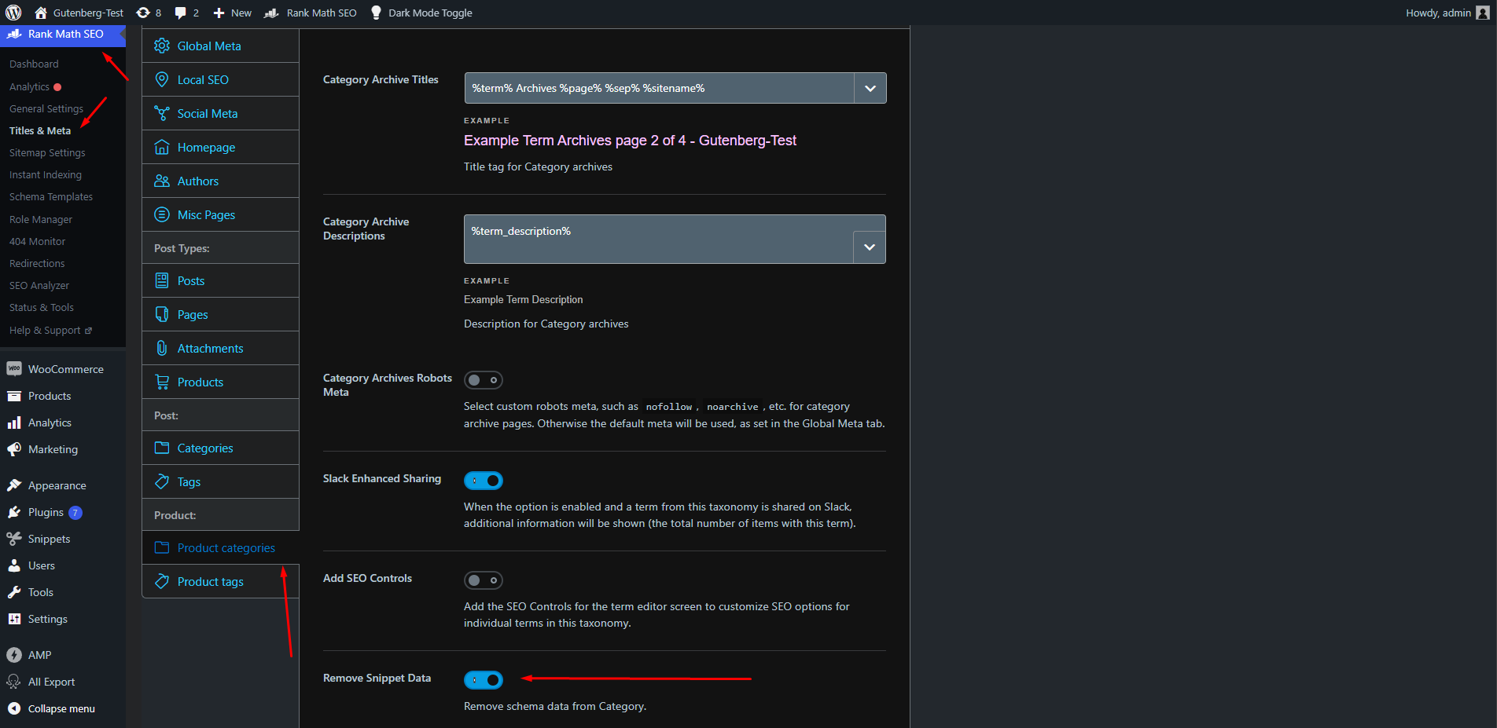Switch to the Misc Pages tab

[206, 215]
